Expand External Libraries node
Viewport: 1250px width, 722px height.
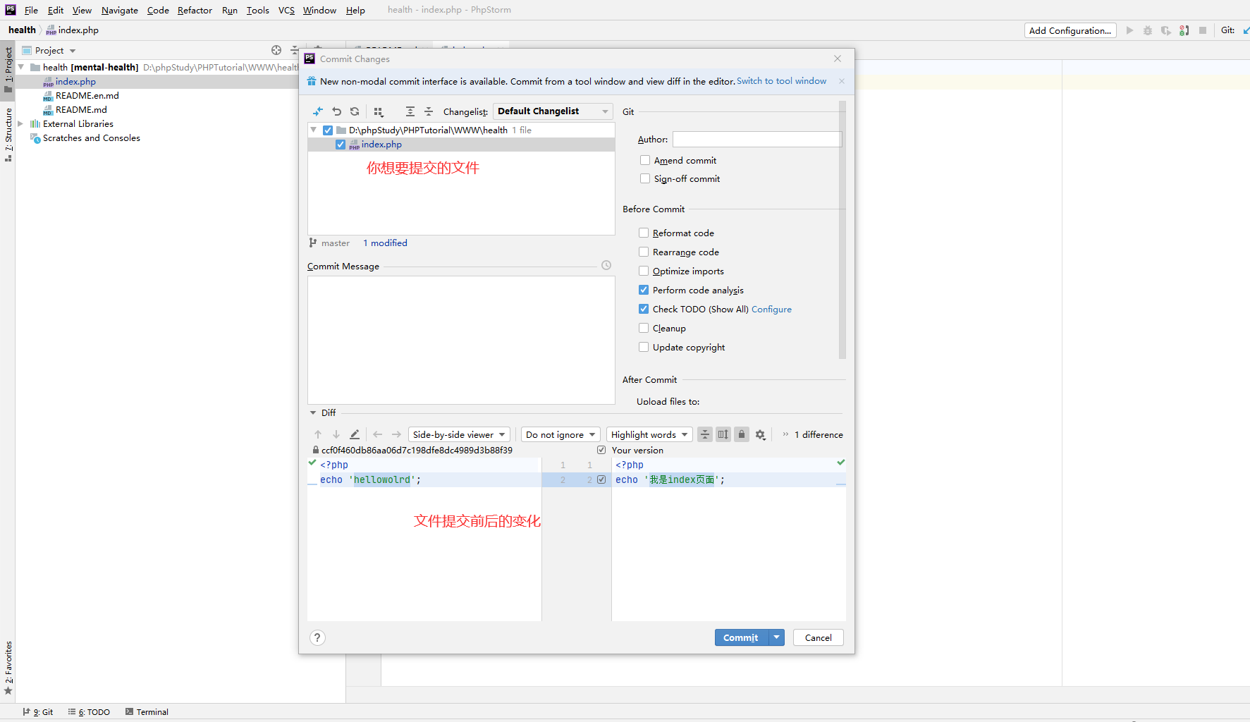point(20,123)
